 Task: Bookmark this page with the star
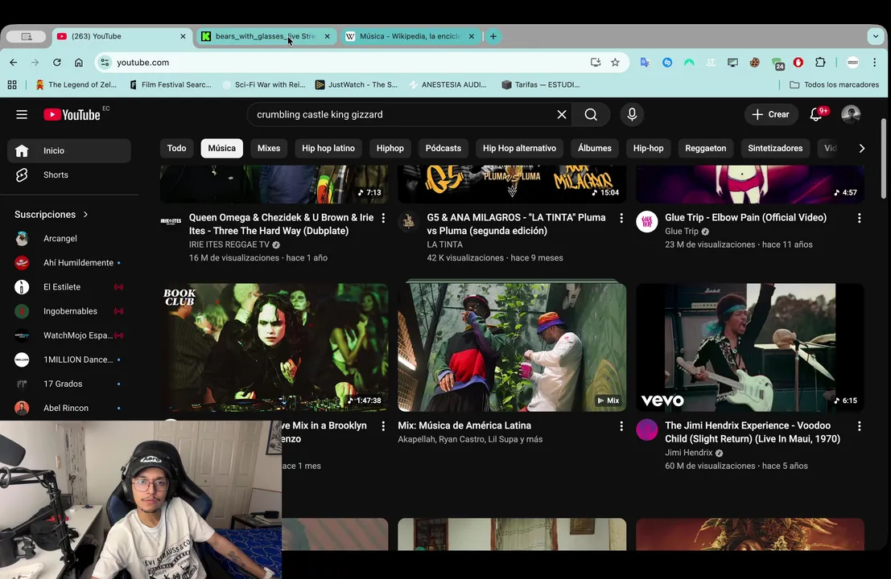coord(615,63)
